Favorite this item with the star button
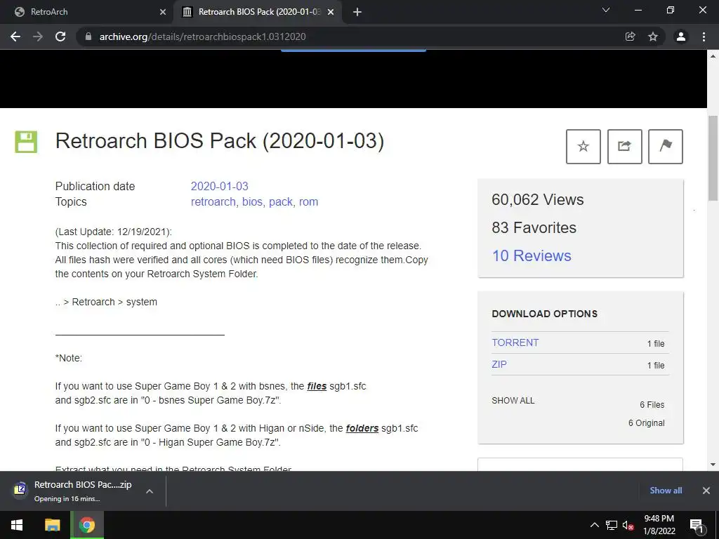This screenshot has height=539, width=719. 583,147
